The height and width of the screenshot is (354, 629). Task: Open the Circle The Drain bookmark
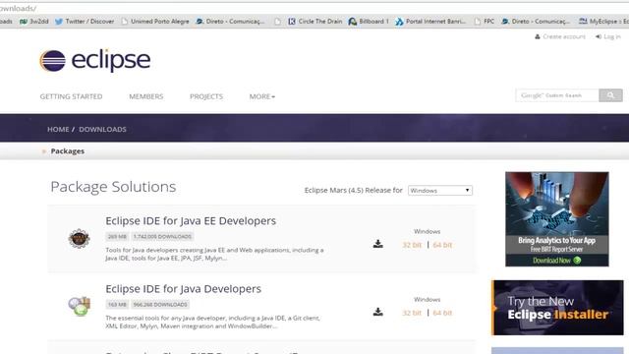point(315,22)
